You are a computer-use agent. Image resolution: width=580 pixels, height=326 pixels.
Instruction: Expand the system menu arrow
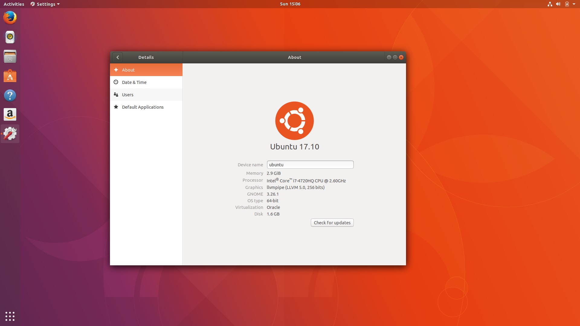(574, 4)
